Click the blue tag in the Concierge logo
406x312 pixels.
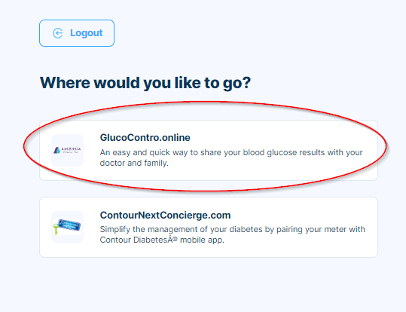[69, 225]
